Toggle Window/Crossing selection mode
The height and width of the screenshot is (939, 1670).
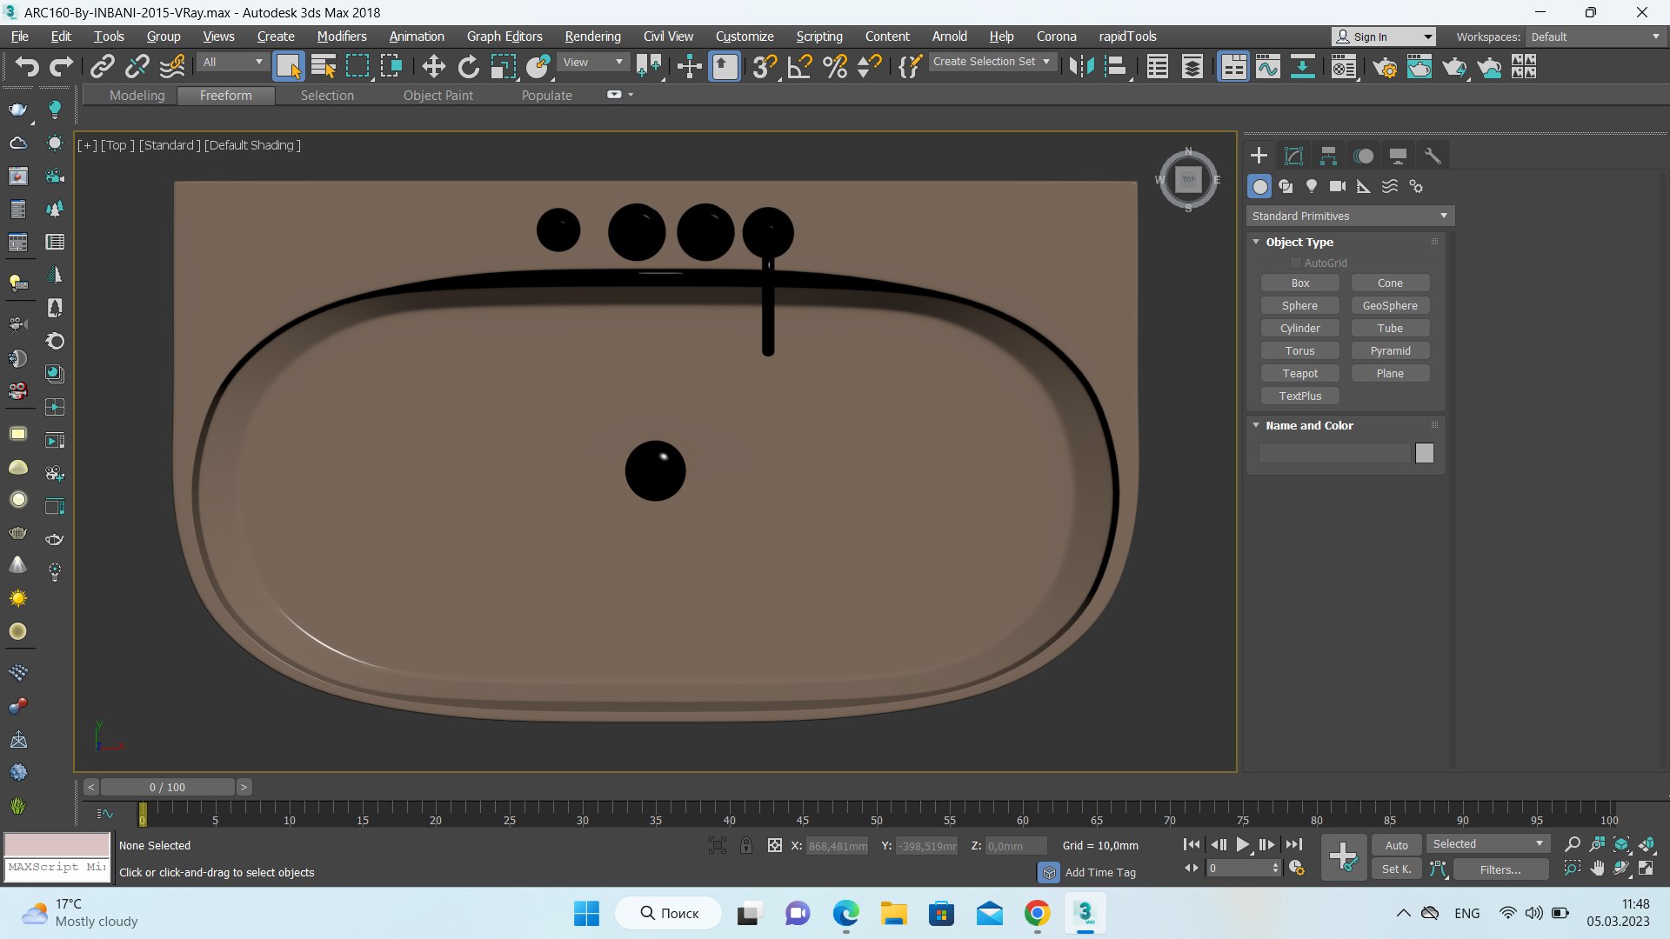pos(392,66)
